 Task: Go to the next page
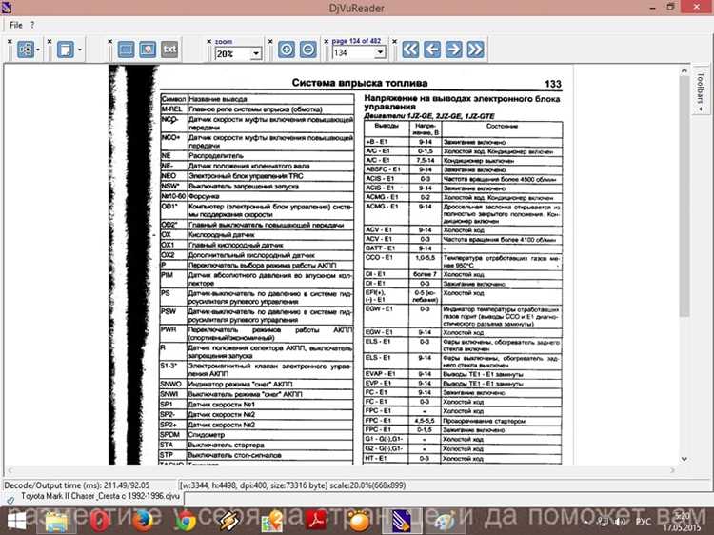455,49
